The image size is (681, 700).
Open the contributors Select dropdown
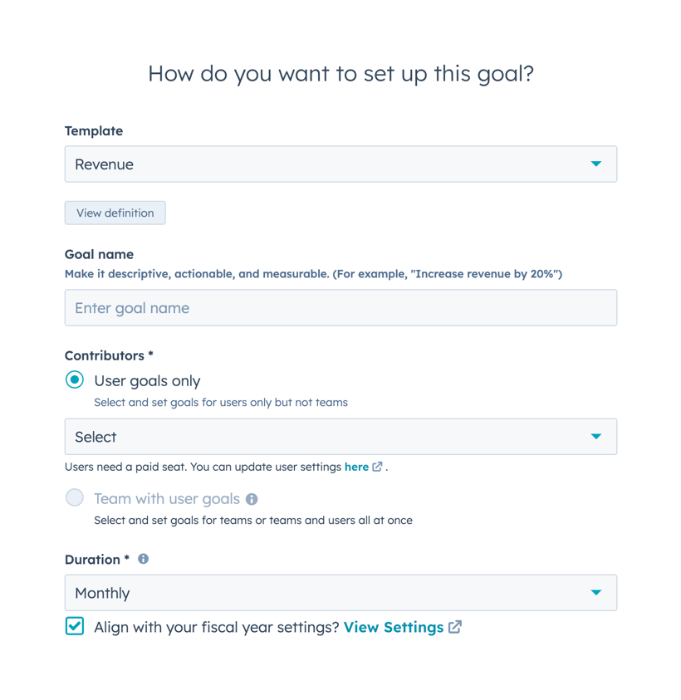340,436
